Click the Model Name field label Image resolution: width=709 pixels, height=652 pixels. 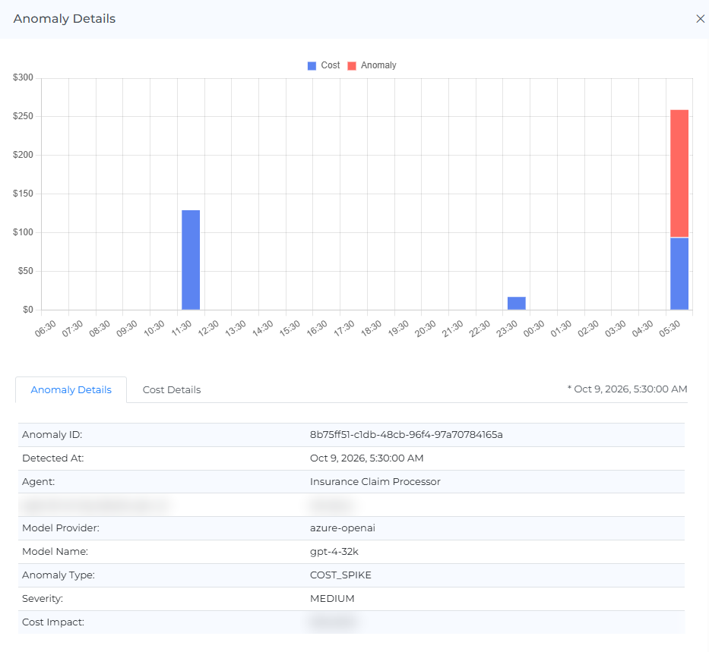[x=55, y=552]
